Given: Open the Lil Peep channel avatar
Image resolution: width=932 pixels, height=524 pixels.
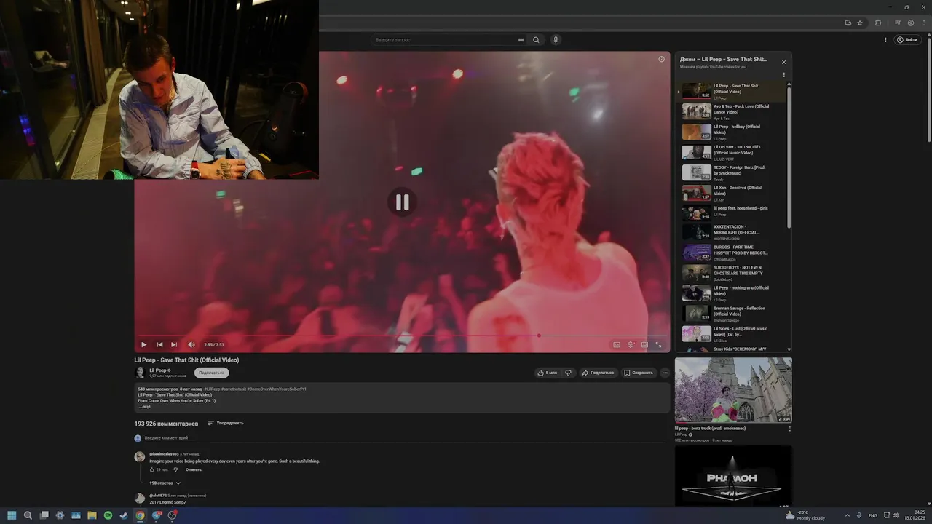Looking at the screenshot, I should (140, 373).
